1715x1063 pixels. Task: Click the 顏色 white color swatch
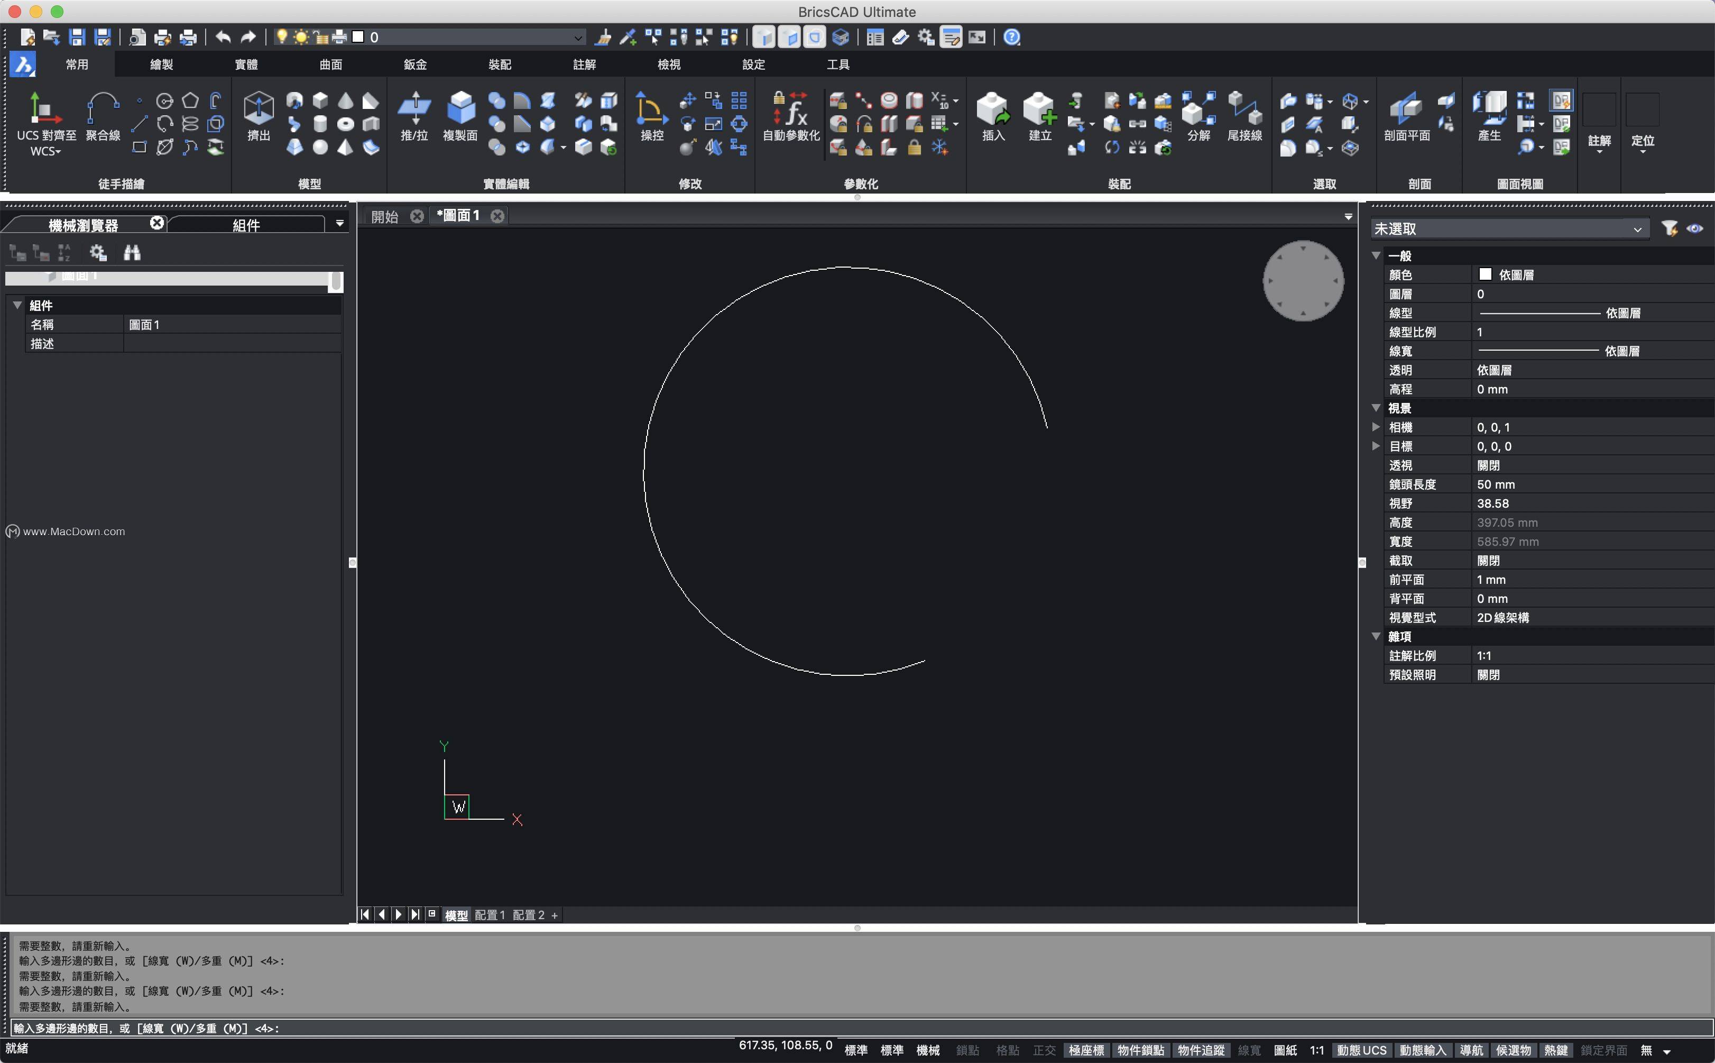point(1485,275)
